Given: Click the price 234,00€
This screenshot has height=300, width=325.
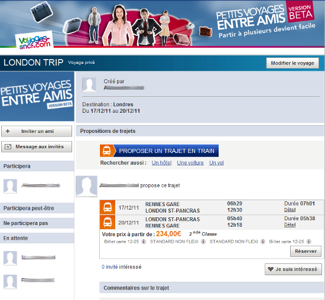Looking at the screenshot, I should [168, 234].
